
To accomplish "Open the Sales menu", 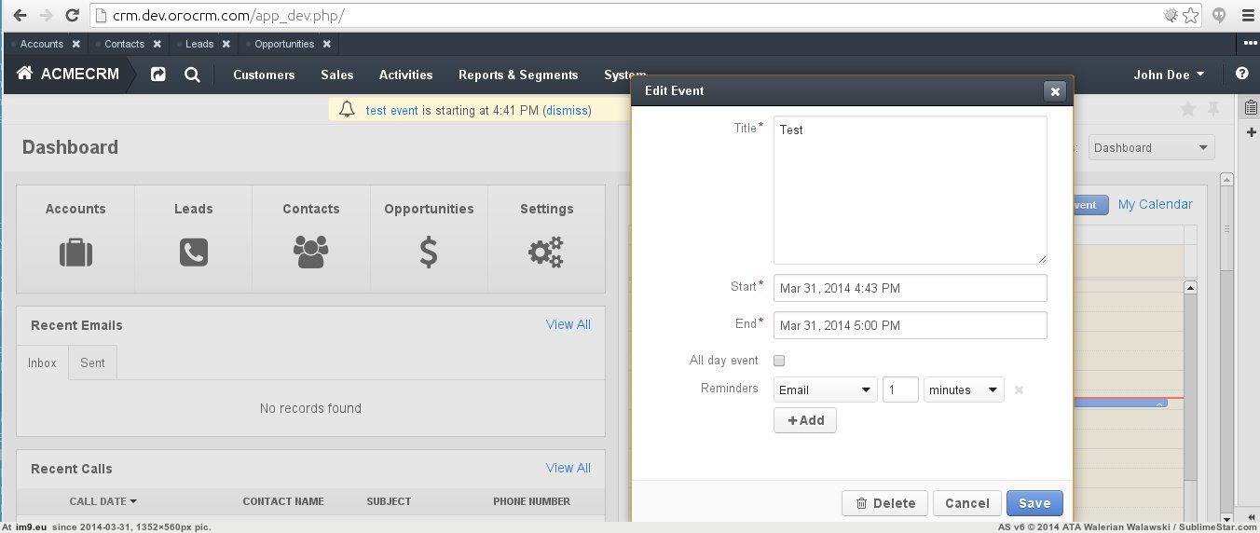I will tap(336, 75).
